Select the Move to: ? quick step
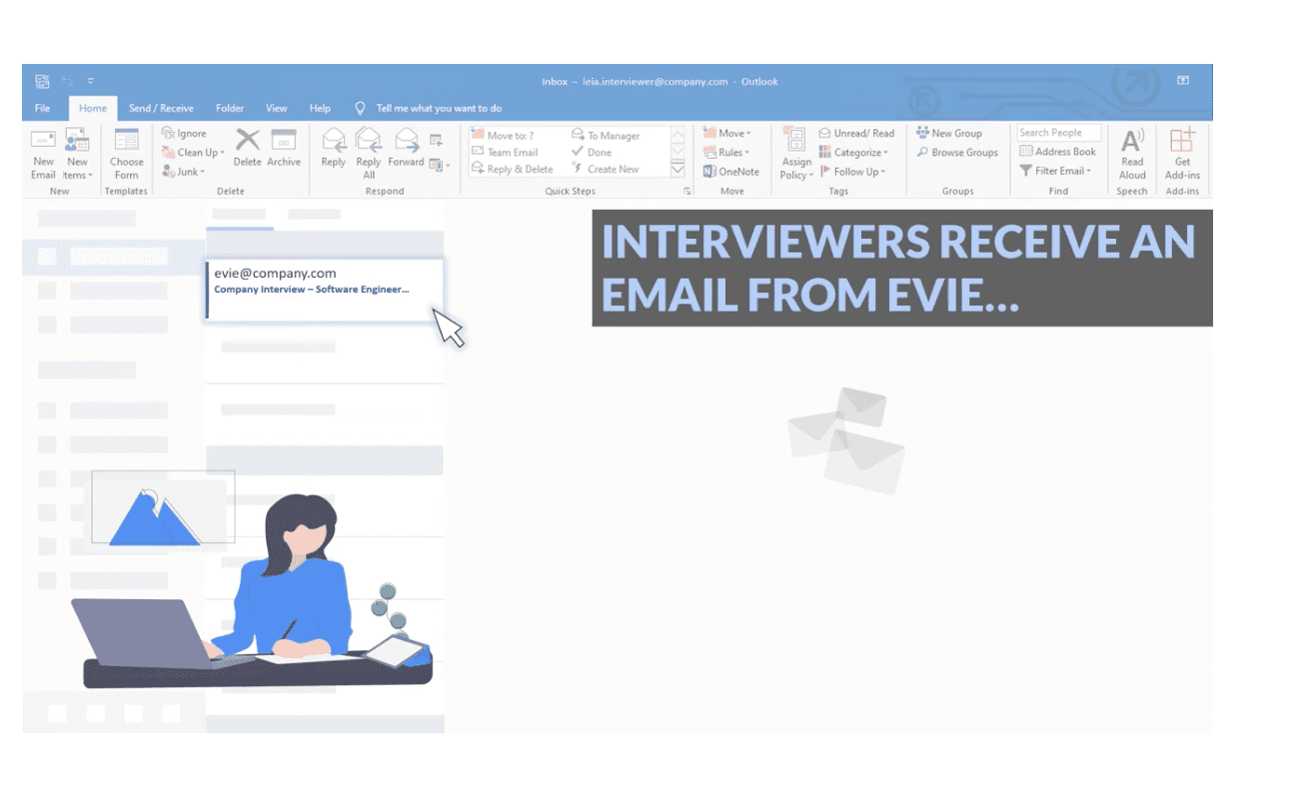The height and width of the screenshot is (791, 1305). [x=503, y=135]
